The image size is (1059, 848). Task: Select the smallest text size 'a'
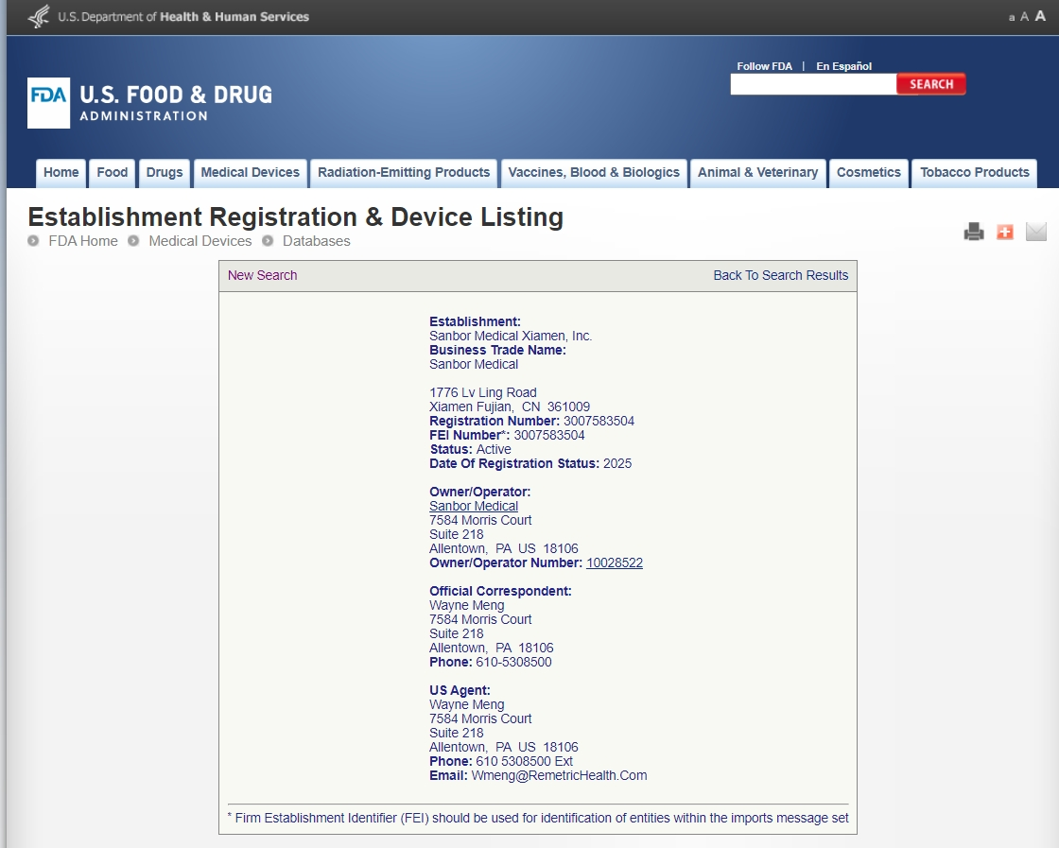pyautogui.click(x=1011, y=18)
